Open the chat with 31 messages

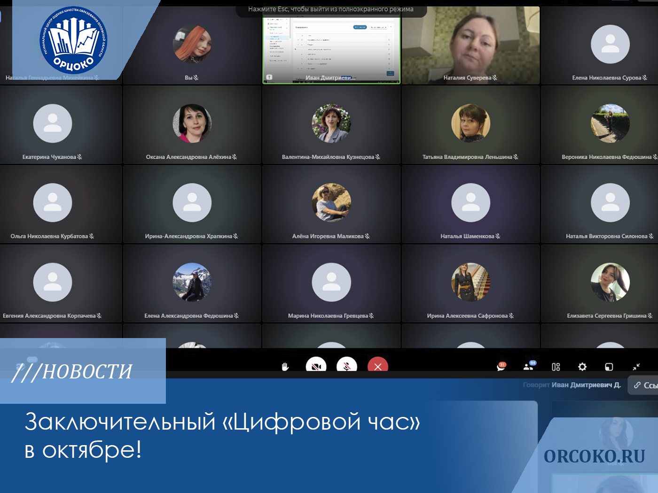click(501, 367)
